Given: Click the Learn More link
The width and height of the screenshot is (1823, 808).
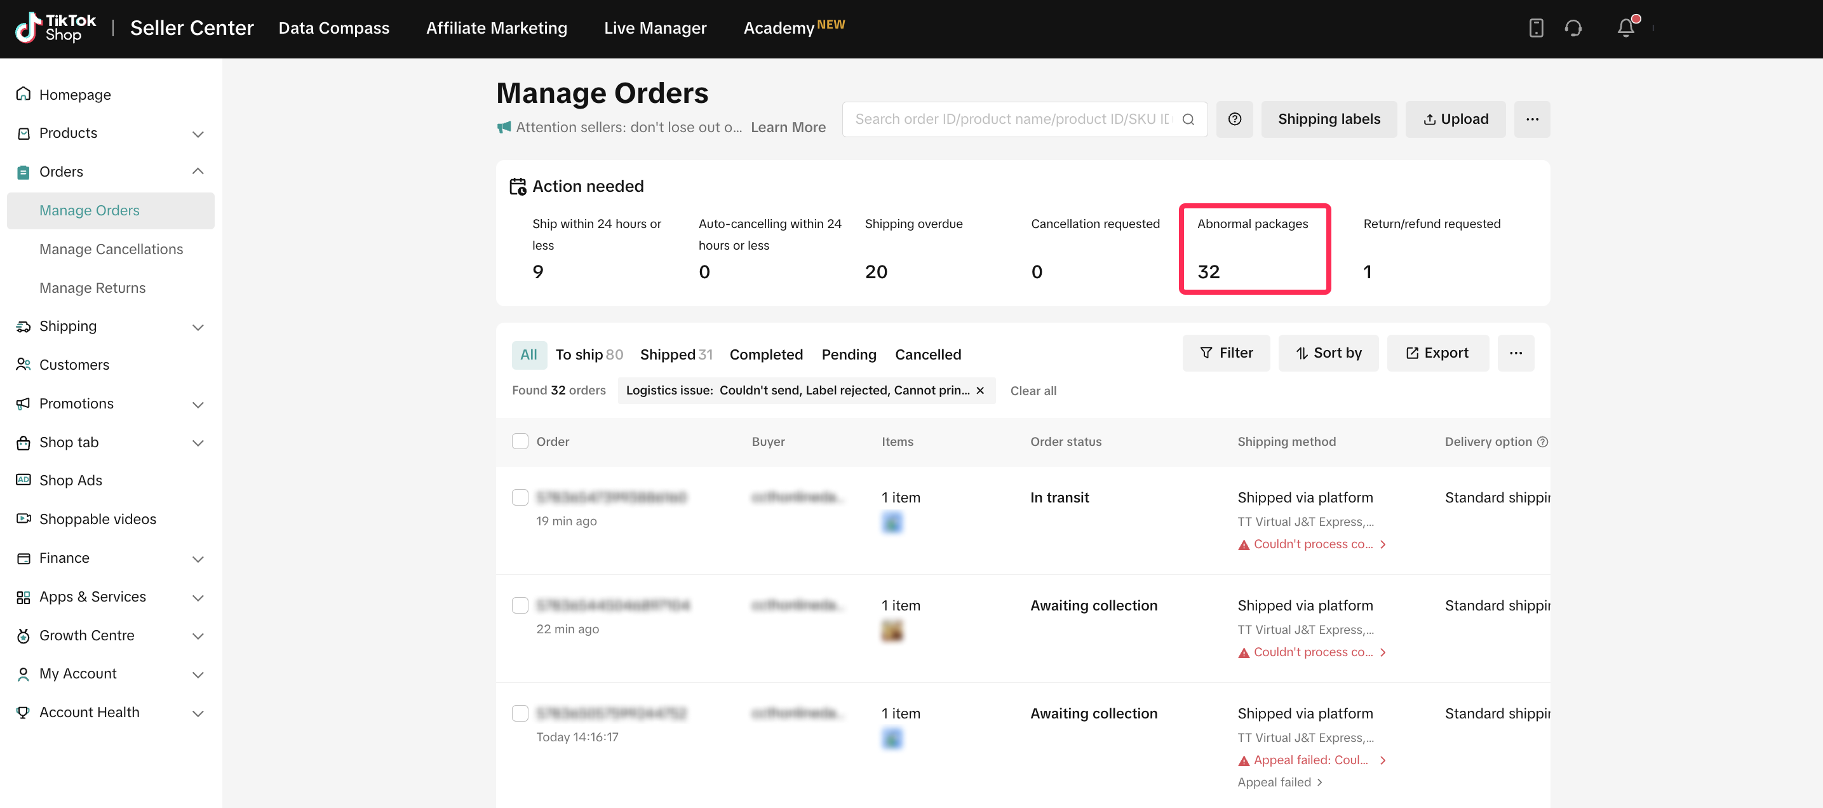Looking at the screenshot, I should 788,127.
